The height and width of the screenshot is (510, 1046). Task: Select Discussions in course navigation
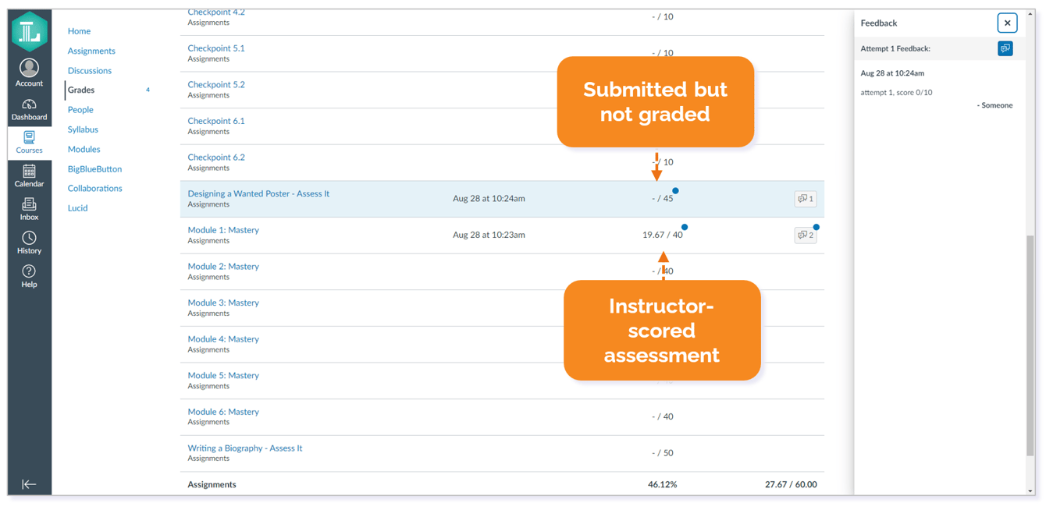point(90,70)
